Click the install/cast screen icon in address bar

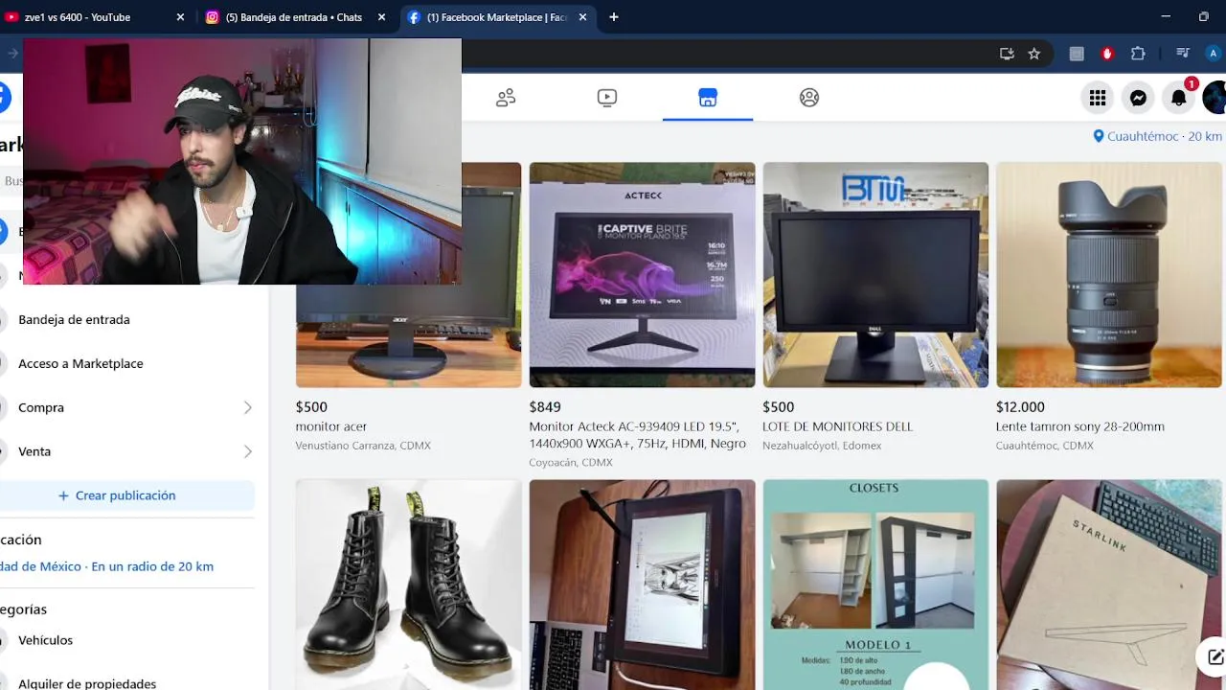(x=1007, y=54)
